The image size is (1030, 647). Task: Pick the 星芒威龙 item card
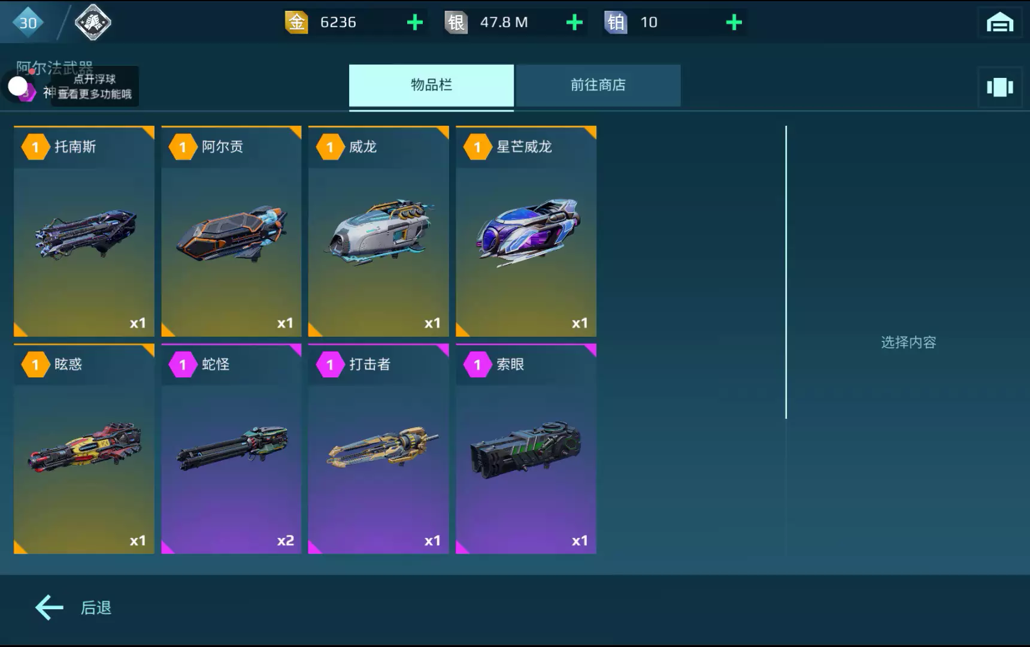pyautogui.click(x=526, y=231)
